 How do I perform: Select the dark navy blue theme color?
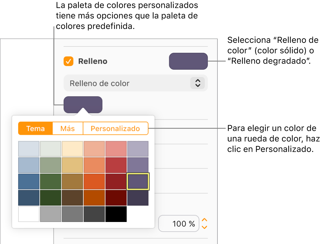click(x=29, y=198)
